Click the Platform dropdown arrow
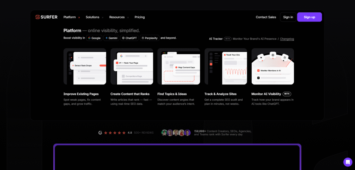Screen dimensions: 355x170 pos(79,17)
